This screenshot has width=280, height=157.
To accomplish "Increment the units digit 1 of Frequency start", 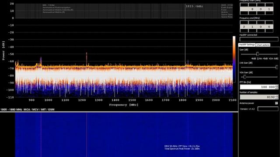I will tap(269, 5).
